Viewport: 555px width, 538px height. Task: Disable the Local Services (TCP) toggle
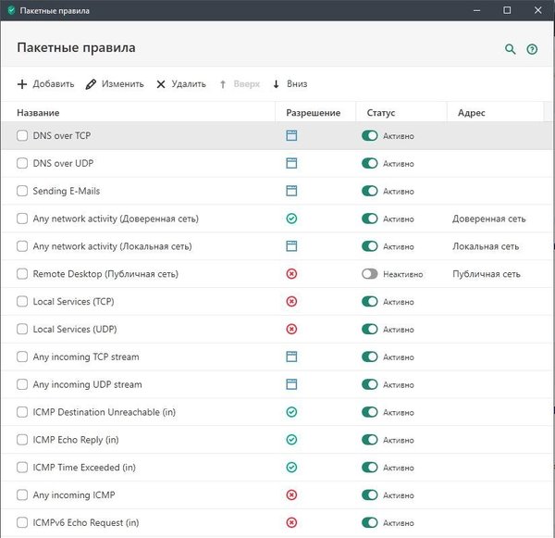click(370, 302)
